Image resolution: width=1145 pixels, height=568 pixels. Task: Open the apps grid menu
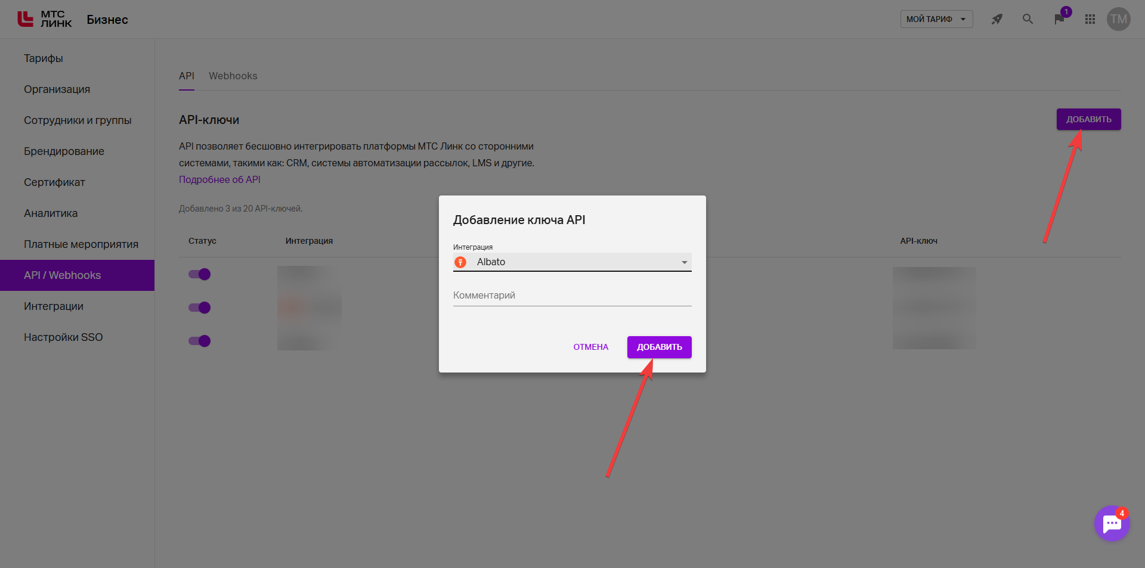pos(1090,19)
